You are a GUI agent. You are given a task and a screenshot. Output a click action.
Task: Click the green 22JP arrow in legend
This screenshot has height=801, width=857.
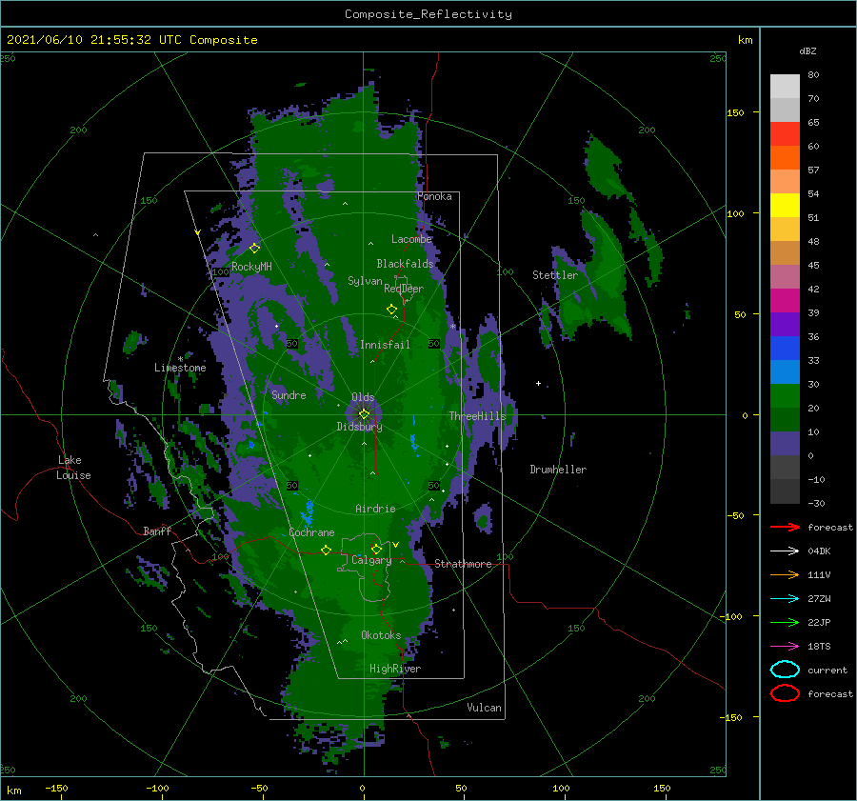(785, 622)
